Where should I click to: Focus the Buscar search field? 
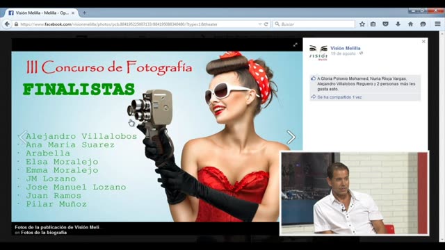(x=314, y=24)
